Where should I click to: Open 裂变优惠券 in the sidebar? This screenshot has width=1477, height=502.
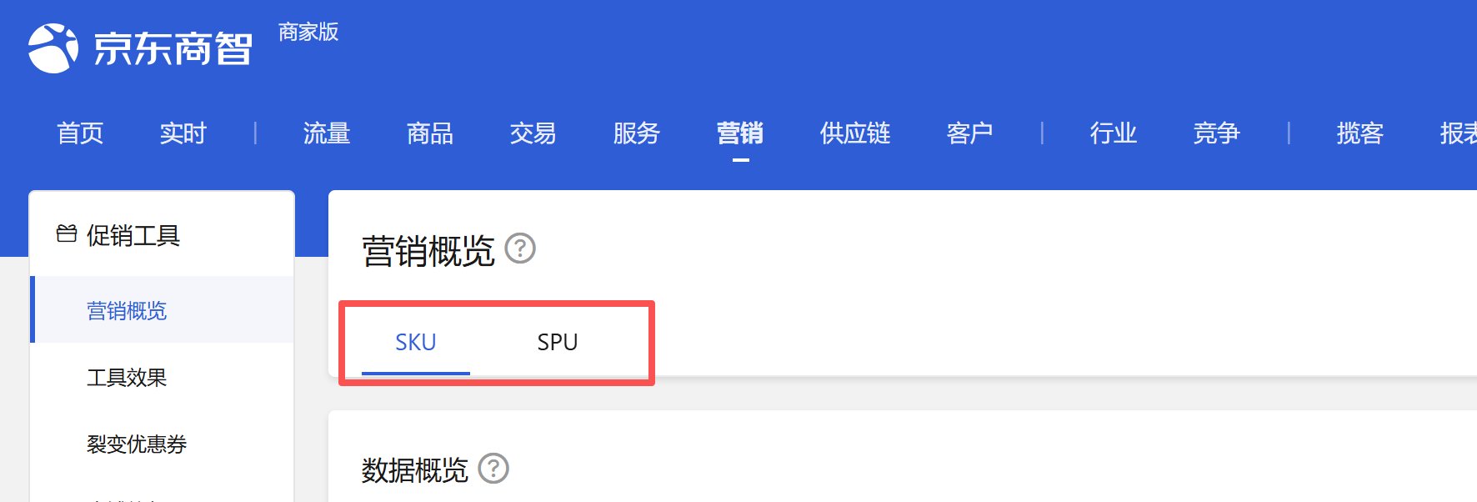point(137,444)
